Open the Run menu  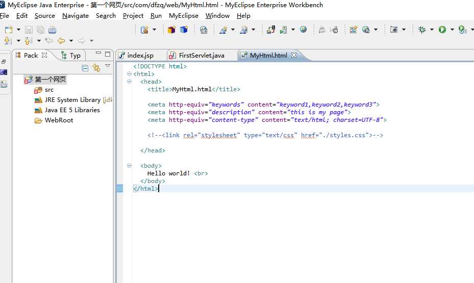pos(156,16)
